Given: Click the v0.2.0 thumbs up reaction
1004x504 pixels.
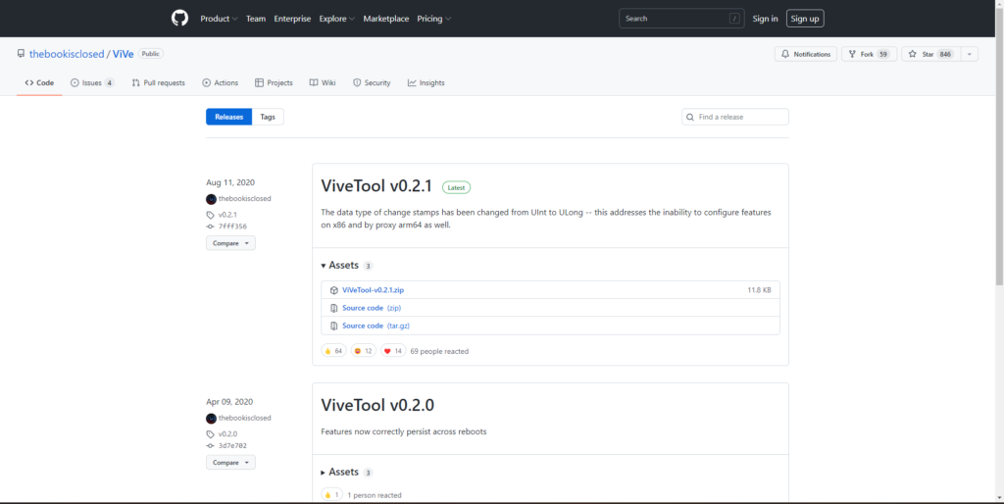Looking at the screenshot, I should [331, 495].
